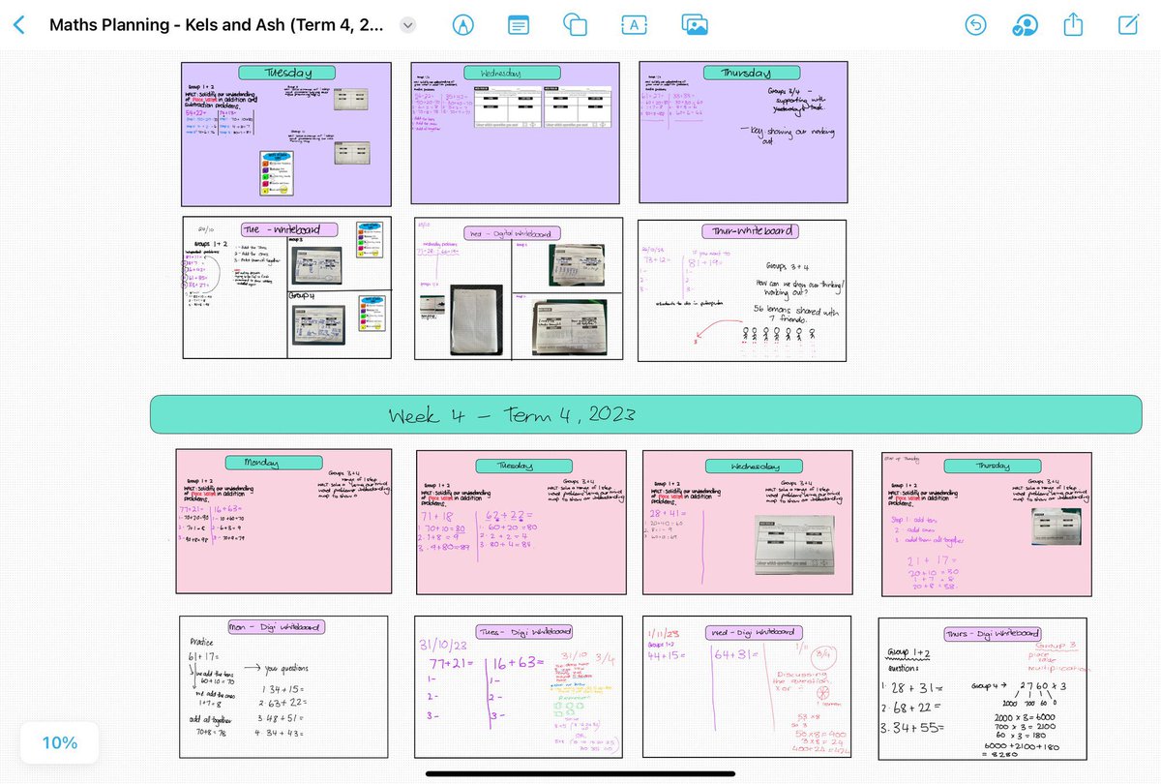Open the board title options chevron
The height and width of the screenshot is (784, 1161).
[x=408, y=26]
